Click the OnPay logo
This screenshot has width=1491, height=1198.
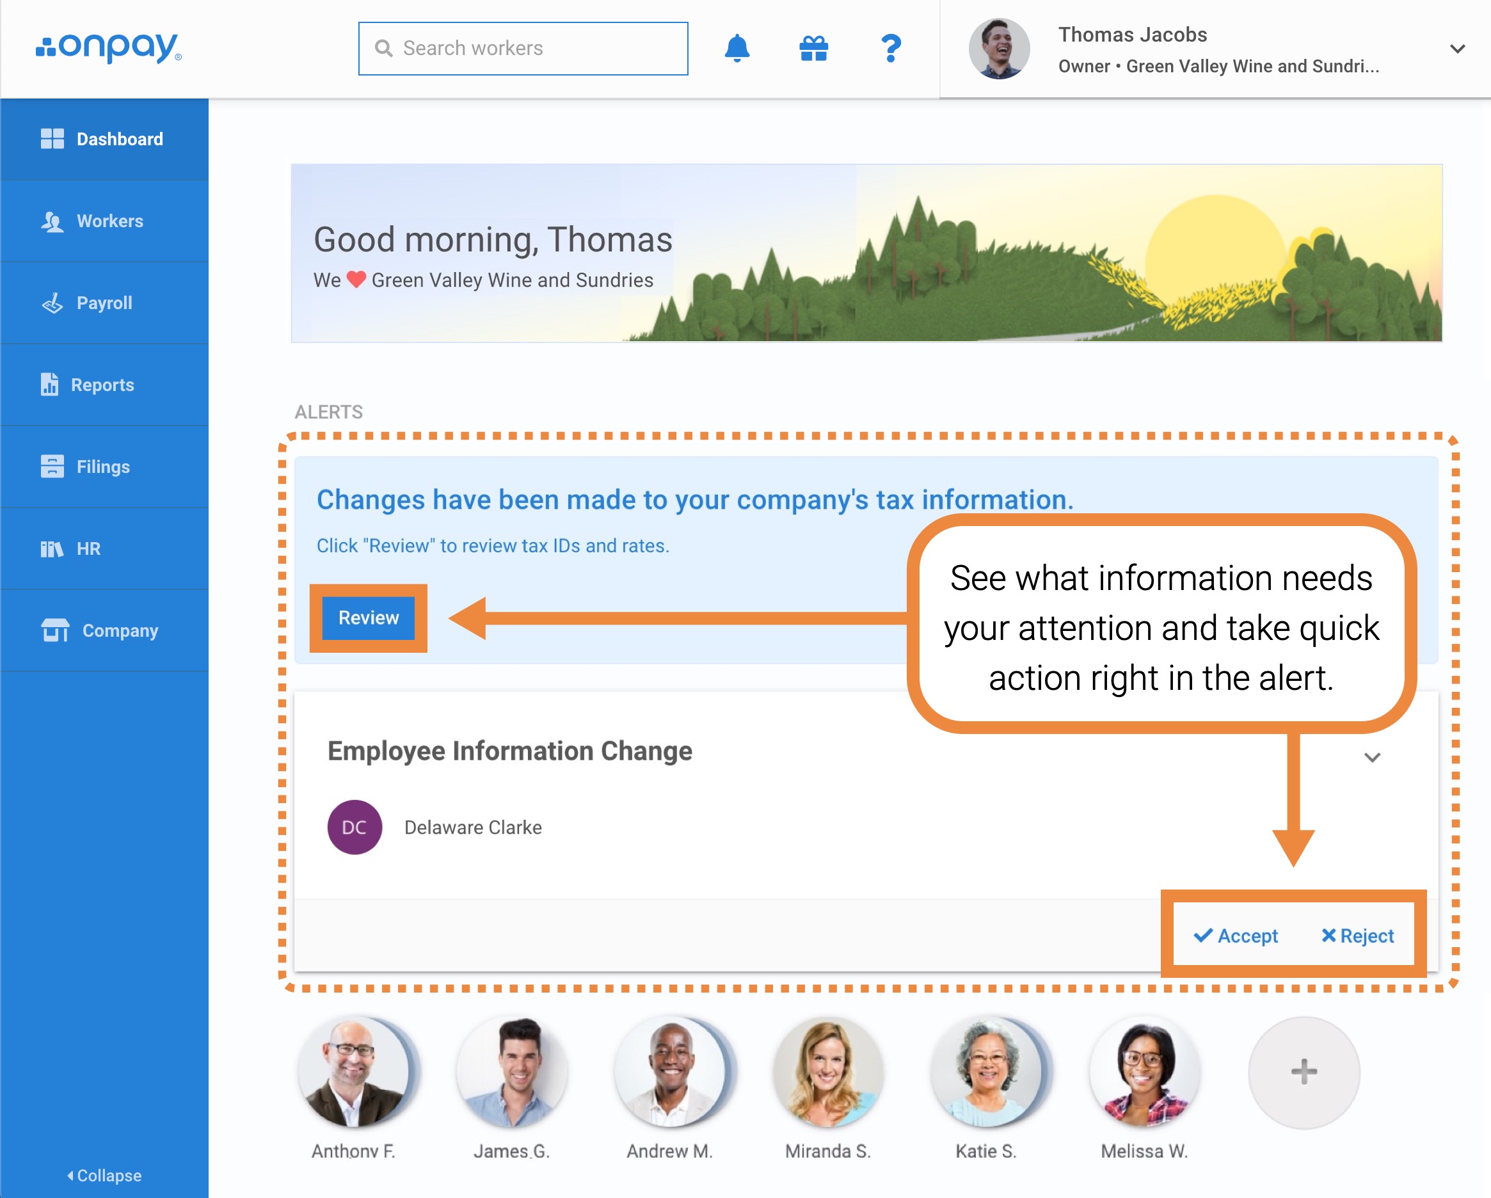coord(109,48)
